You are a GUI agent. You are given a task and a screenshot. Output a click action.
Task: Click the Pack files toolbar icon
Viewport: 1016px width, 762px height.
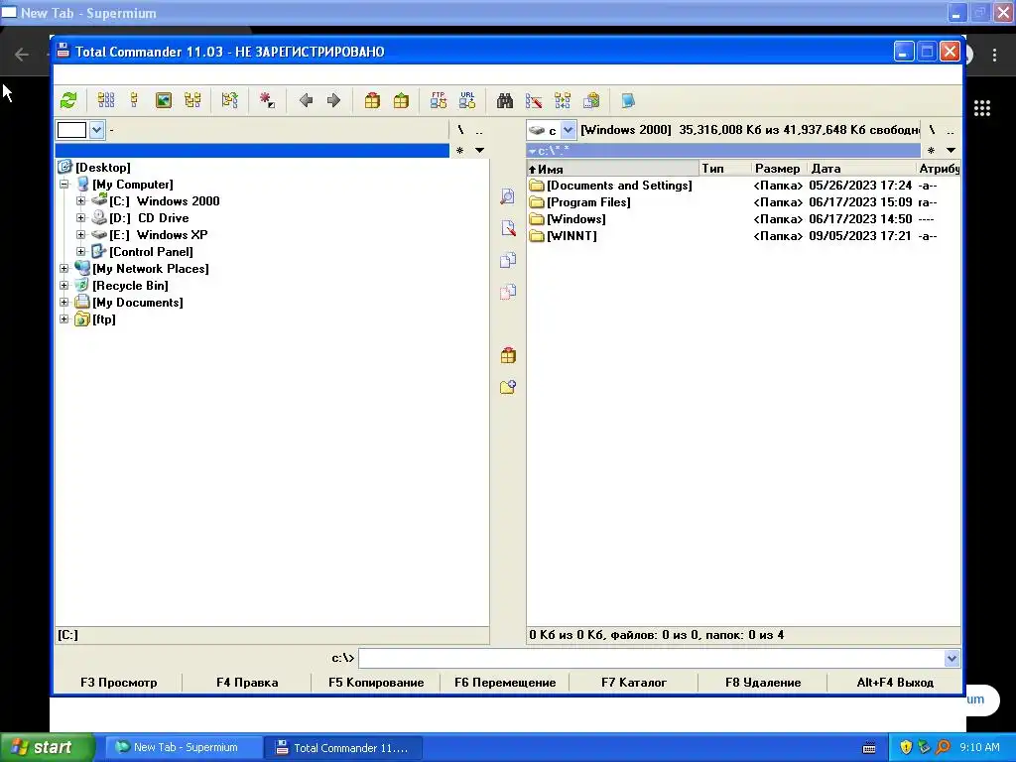pos(372,100)
